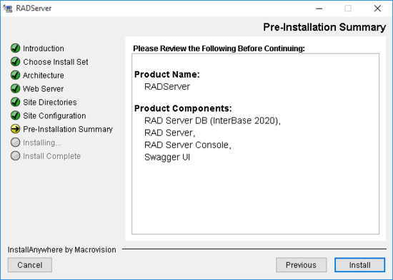The width and height of the screenshot is (393, 280).
Task: Click the RADServer app icon in title bar
Action: [8, 9]
